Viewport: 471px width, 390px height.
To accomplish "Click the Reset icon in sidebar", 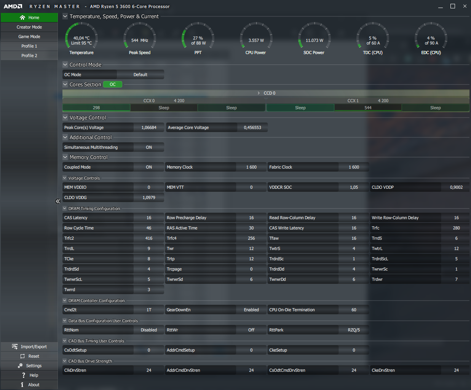I will point(22,356).
